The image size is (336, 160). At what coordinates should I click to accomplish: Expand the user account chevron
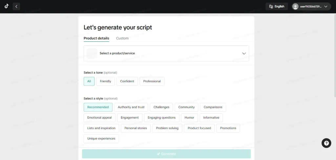(x=325, y=7)
